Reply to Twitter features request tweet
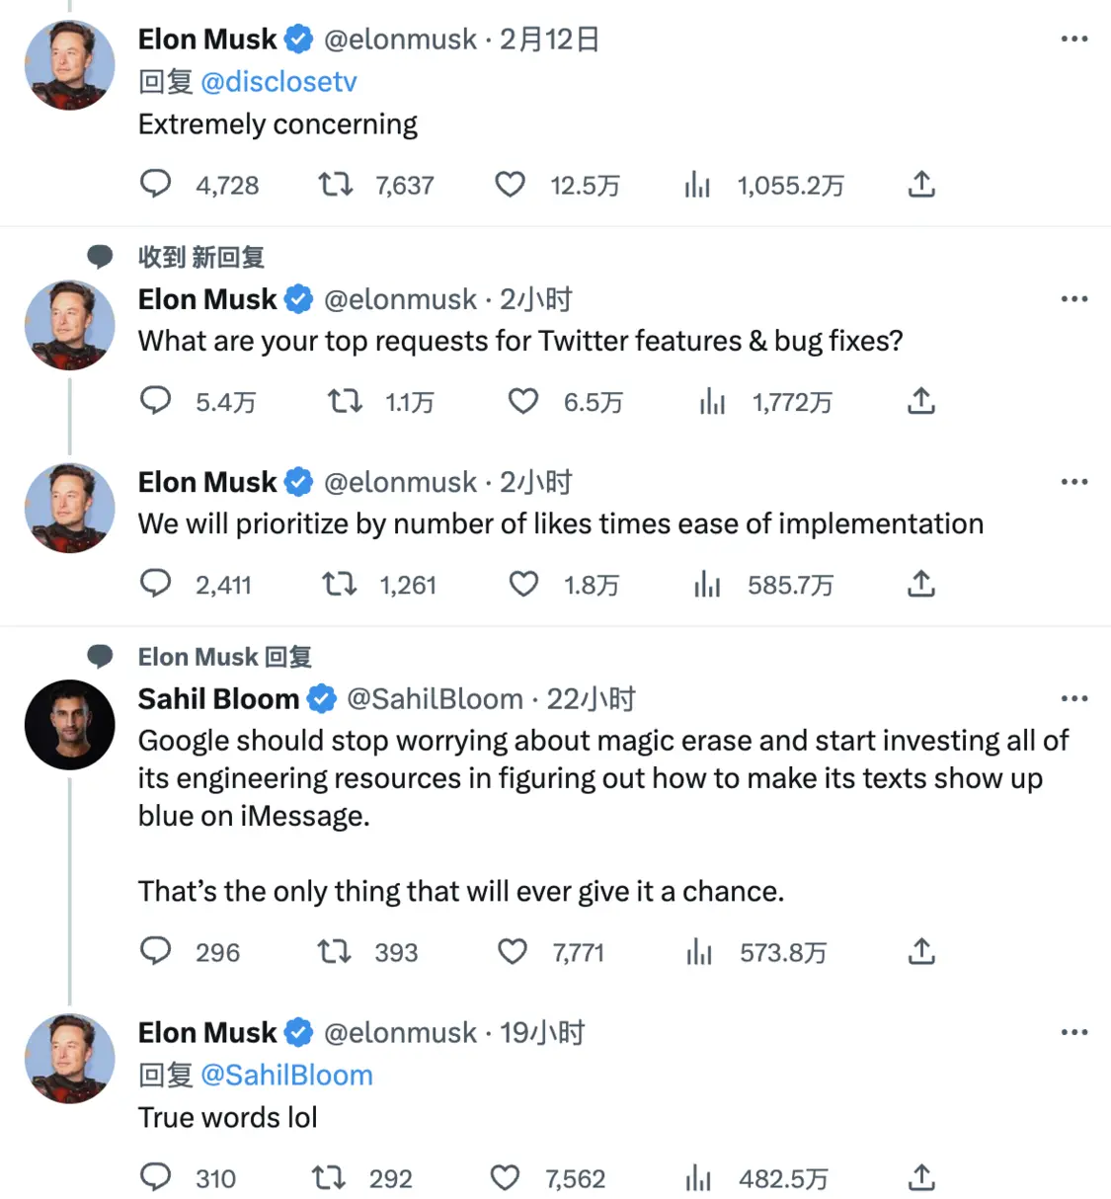The width and height of the screenshot is (1111, 1199). (155, 401)
